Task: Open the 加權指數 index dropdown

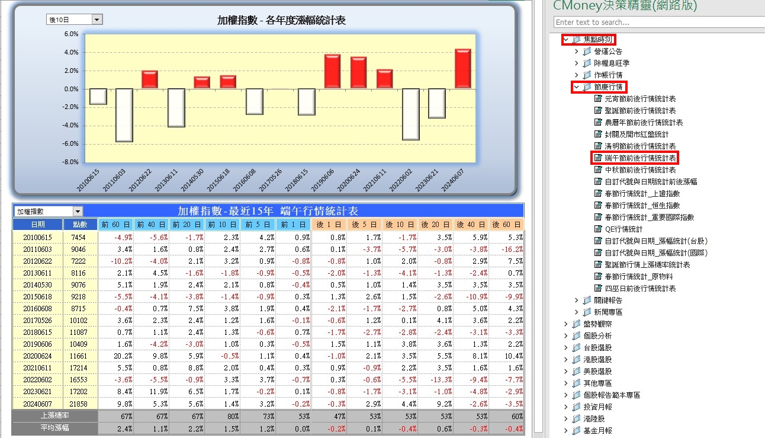Action: click(78, 212)
